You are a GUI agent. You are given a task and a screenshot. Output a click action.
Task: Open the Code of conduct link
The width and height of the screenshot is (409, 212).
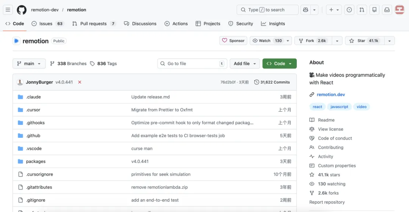(335, 138)
